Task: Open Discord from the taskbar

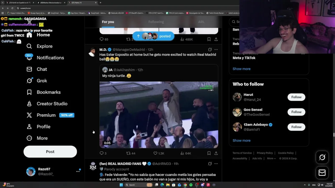Action: [202, 185]
